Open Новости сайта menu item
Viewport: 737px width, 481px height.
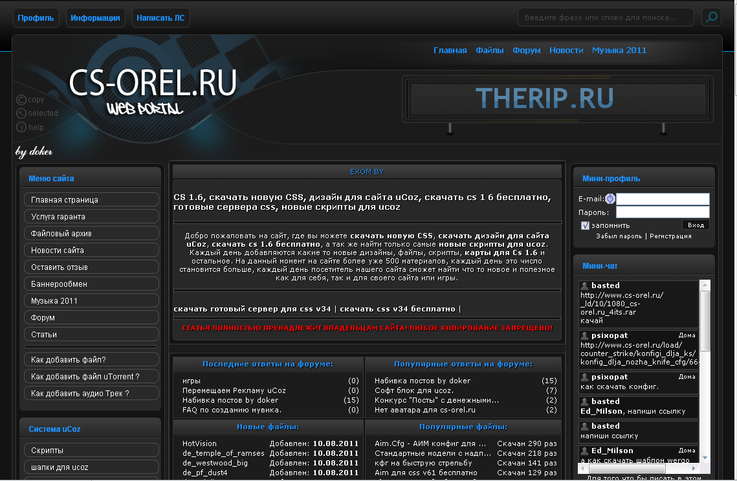(91, 251)
